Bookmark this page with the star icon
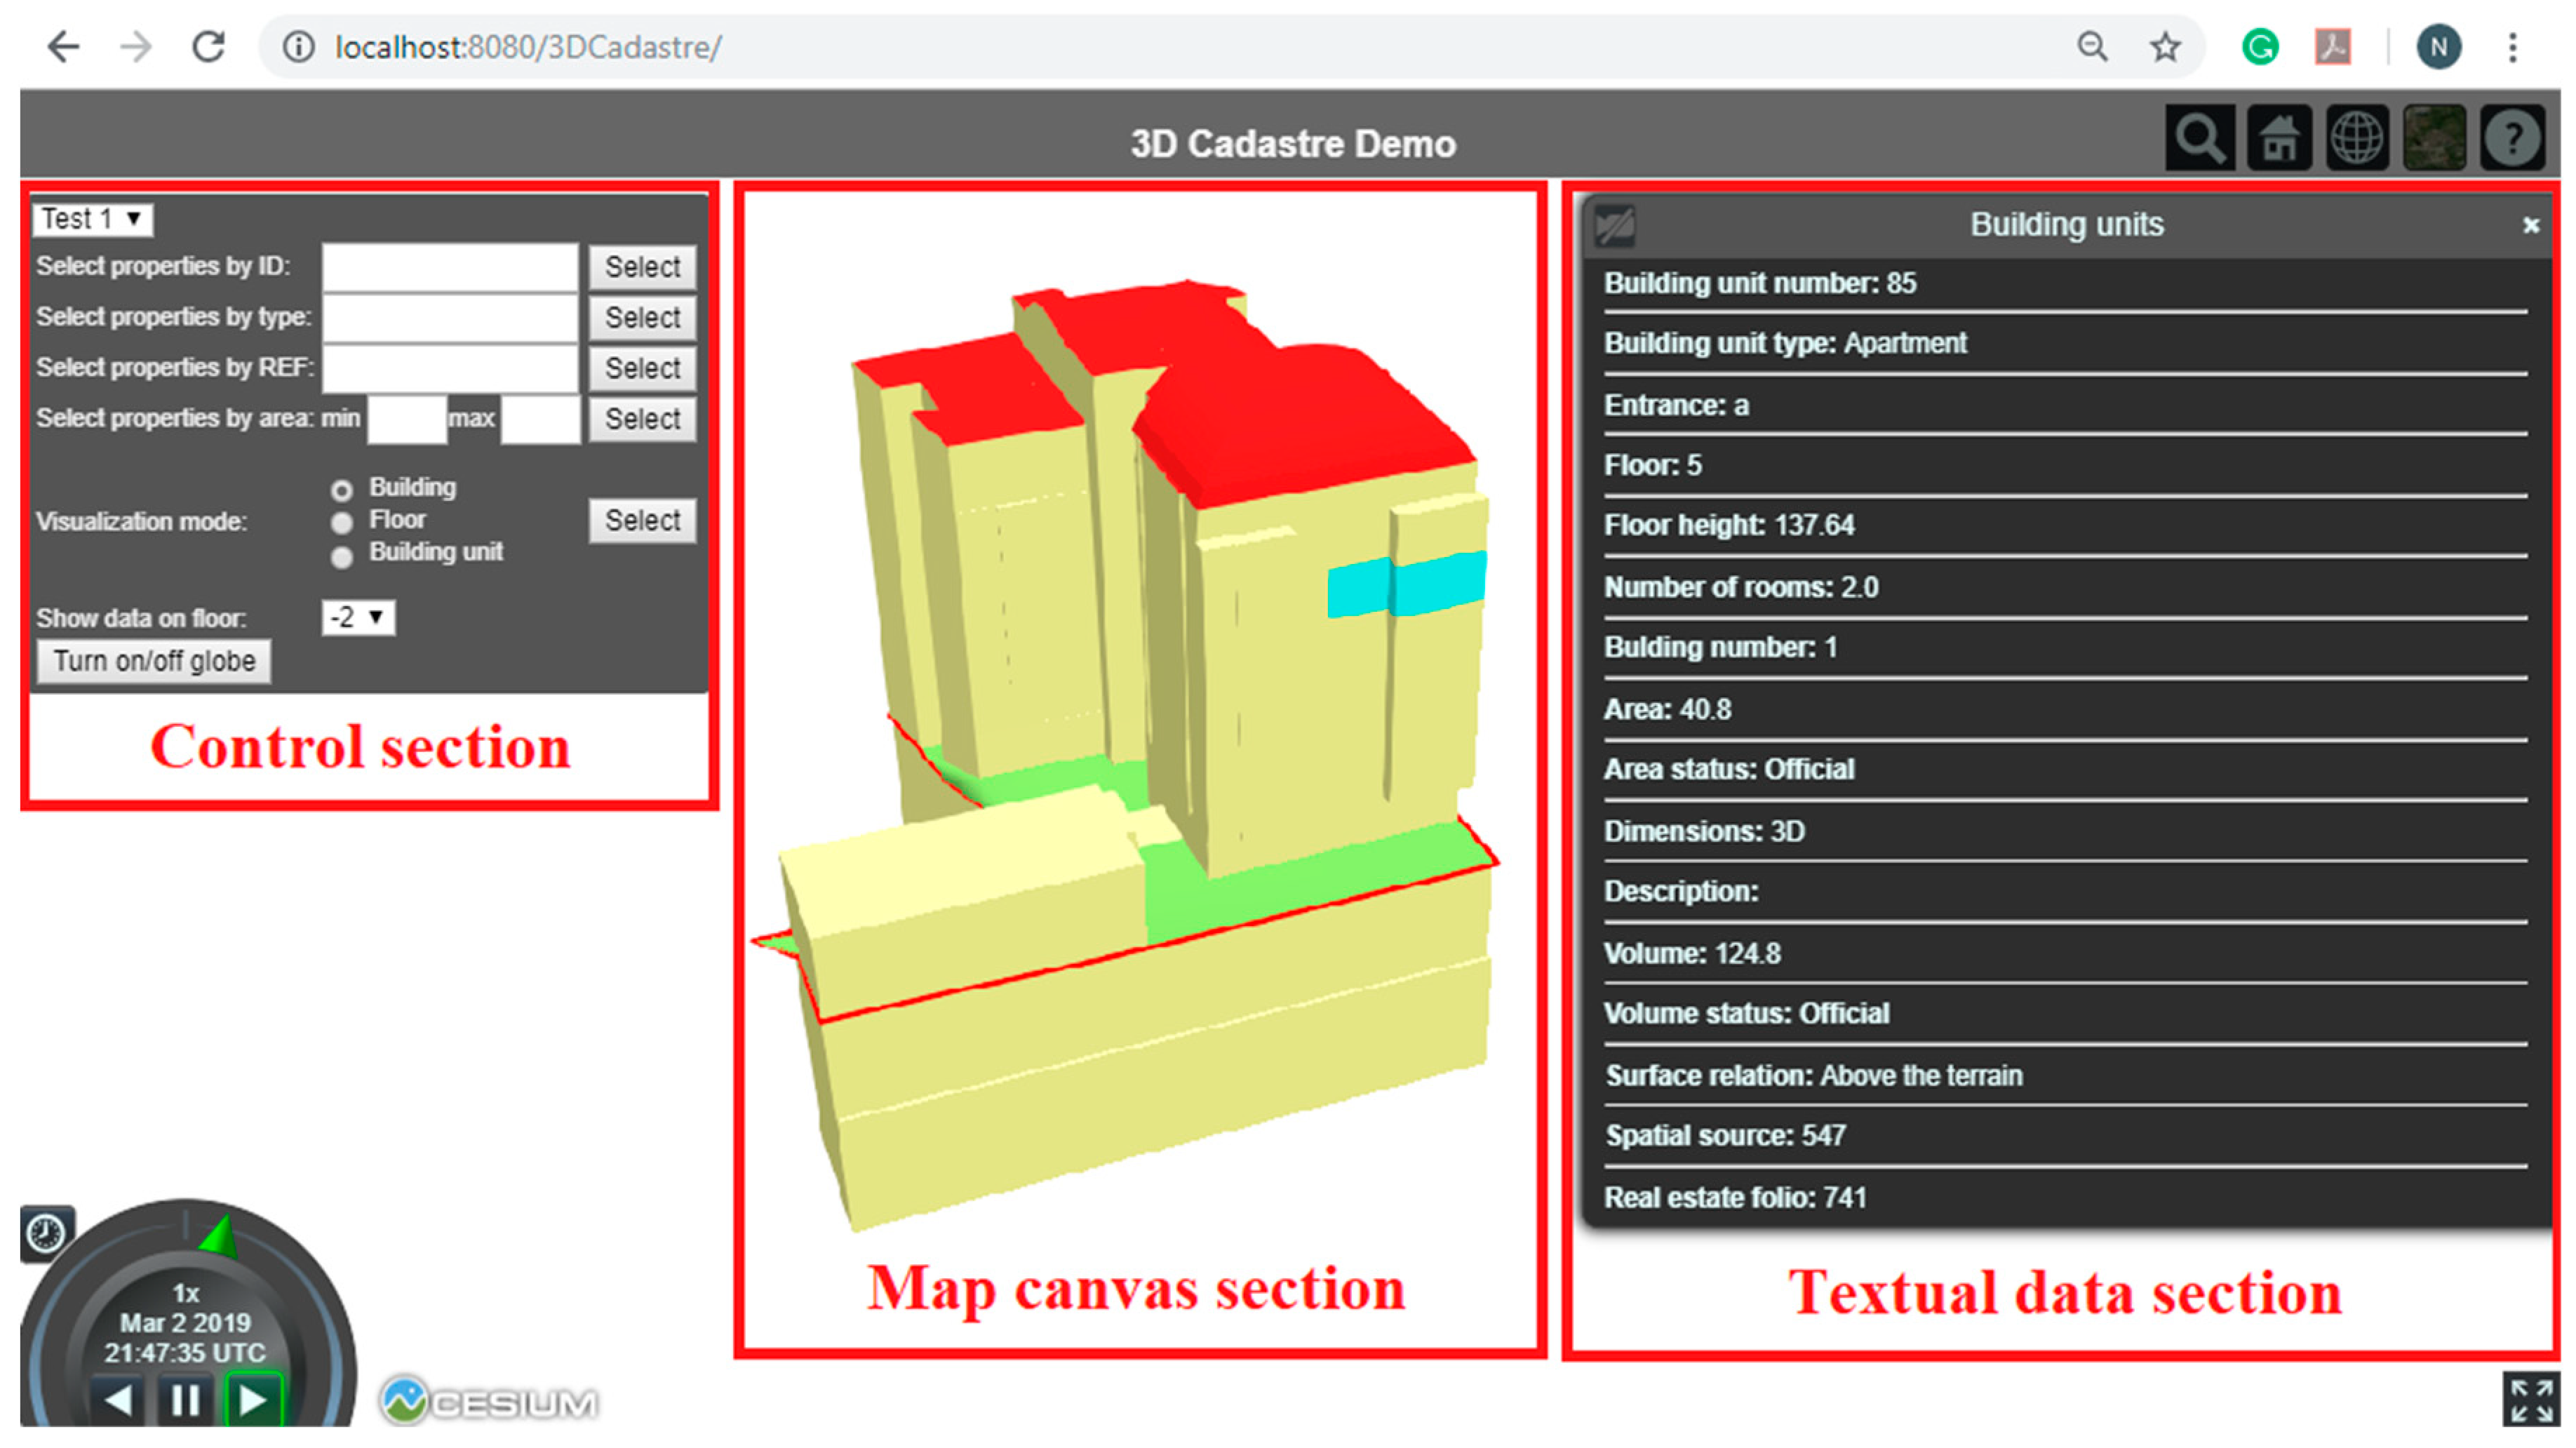The height and width of the screenshot is (1448, 2576). pos(2165,47)
